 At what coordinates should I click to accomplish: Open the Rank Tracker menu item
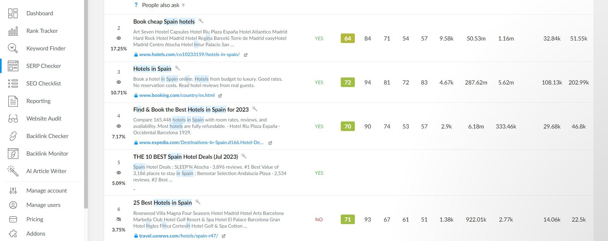(42, 31)
